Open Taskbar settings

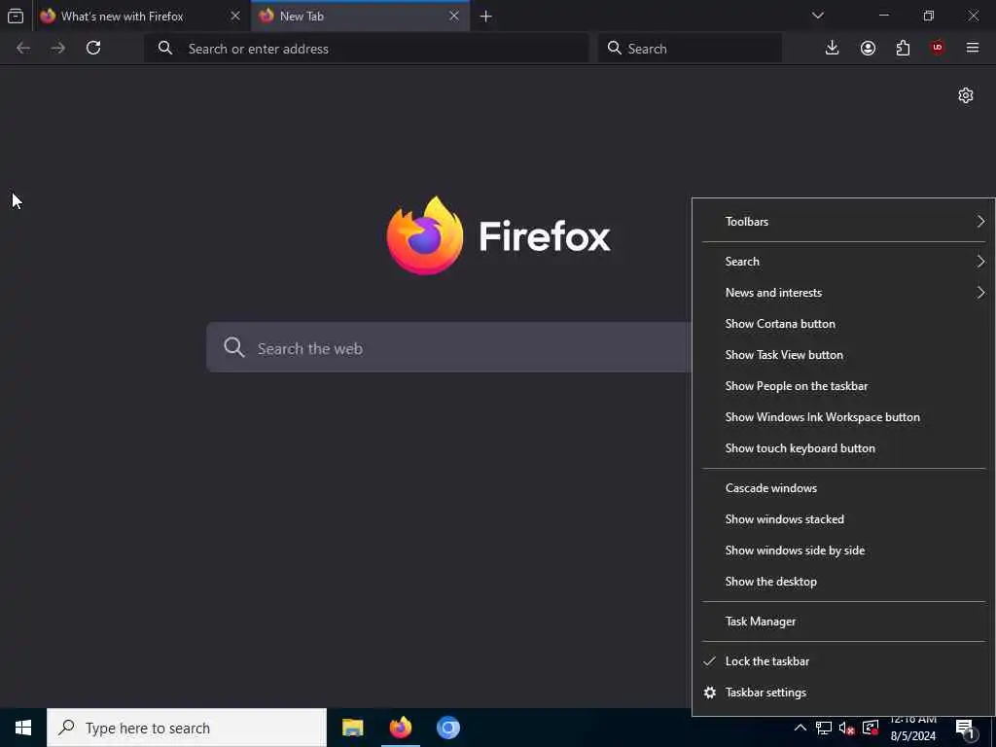coord(843,693)
